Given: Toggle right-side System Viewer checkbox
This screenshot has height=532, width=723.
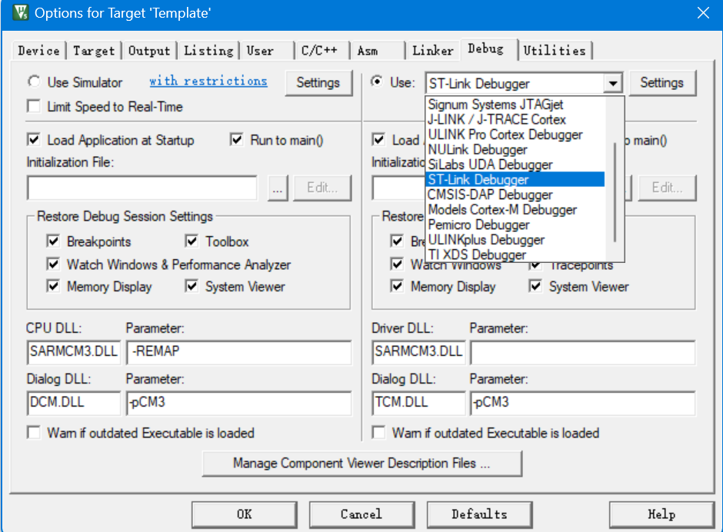Looking at the screenshot, I should [535, 286].
